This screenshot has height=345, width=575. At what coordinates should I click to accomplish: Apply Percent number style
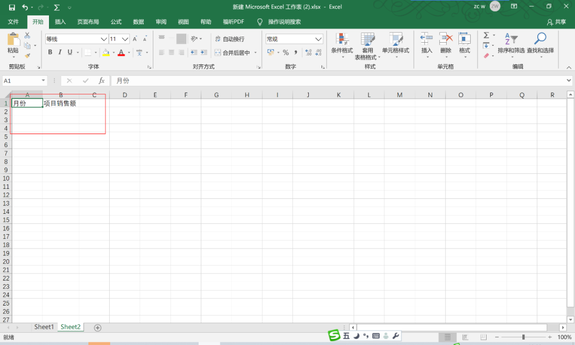[x=285, y=53]
